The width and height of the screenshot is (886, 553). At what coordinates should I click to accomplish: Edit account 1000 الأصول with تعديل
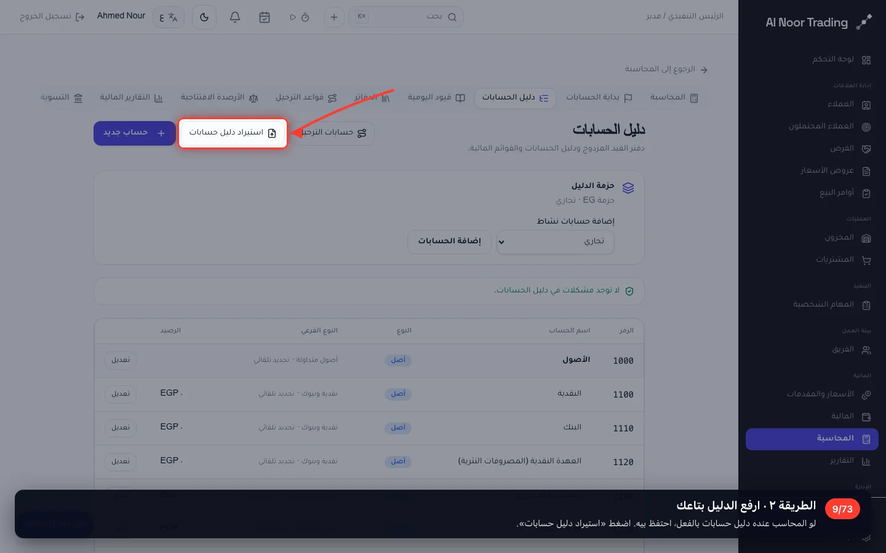click(x=121, y=360)
